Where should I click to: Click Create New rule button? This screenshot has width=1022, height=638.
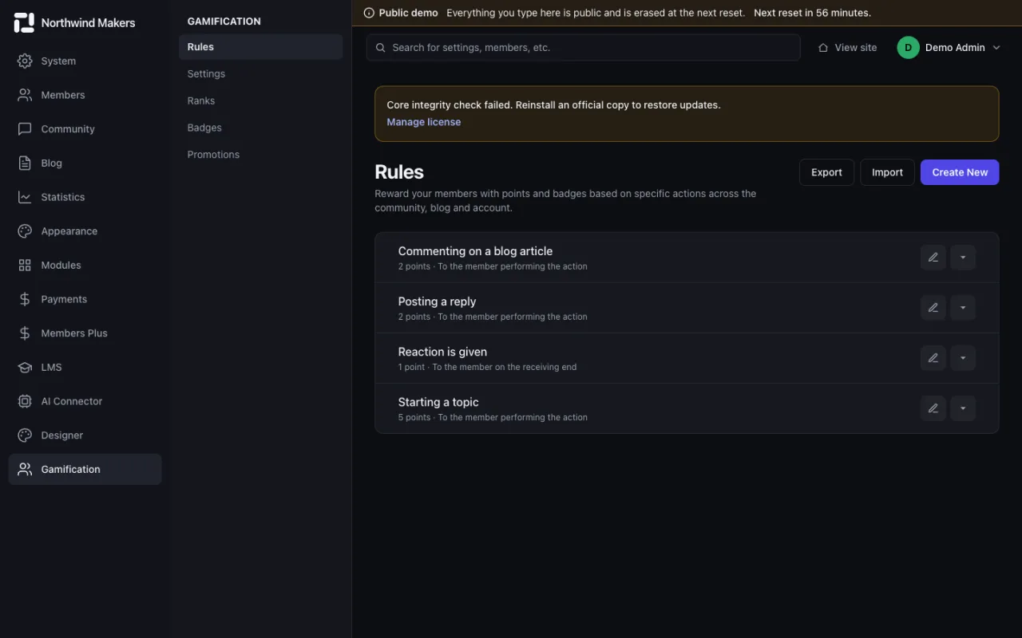(x=960, y=172)
